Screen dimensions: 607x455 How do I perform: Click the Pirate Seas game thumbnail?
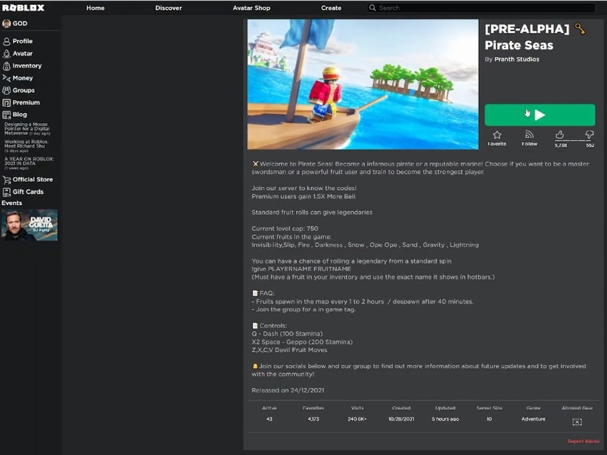click(x=363, y=84)
